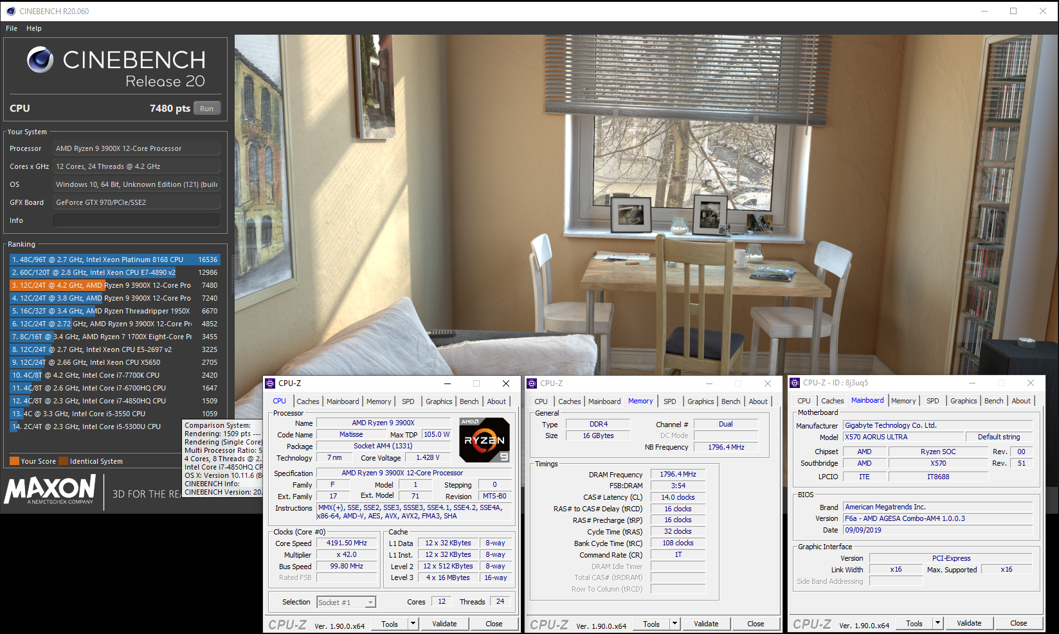Expand Tools dropdown arrow in Memory CPU-Z window
Image resolution: width=1059 pixels, height=634 pixels.
tap(675, 624)
